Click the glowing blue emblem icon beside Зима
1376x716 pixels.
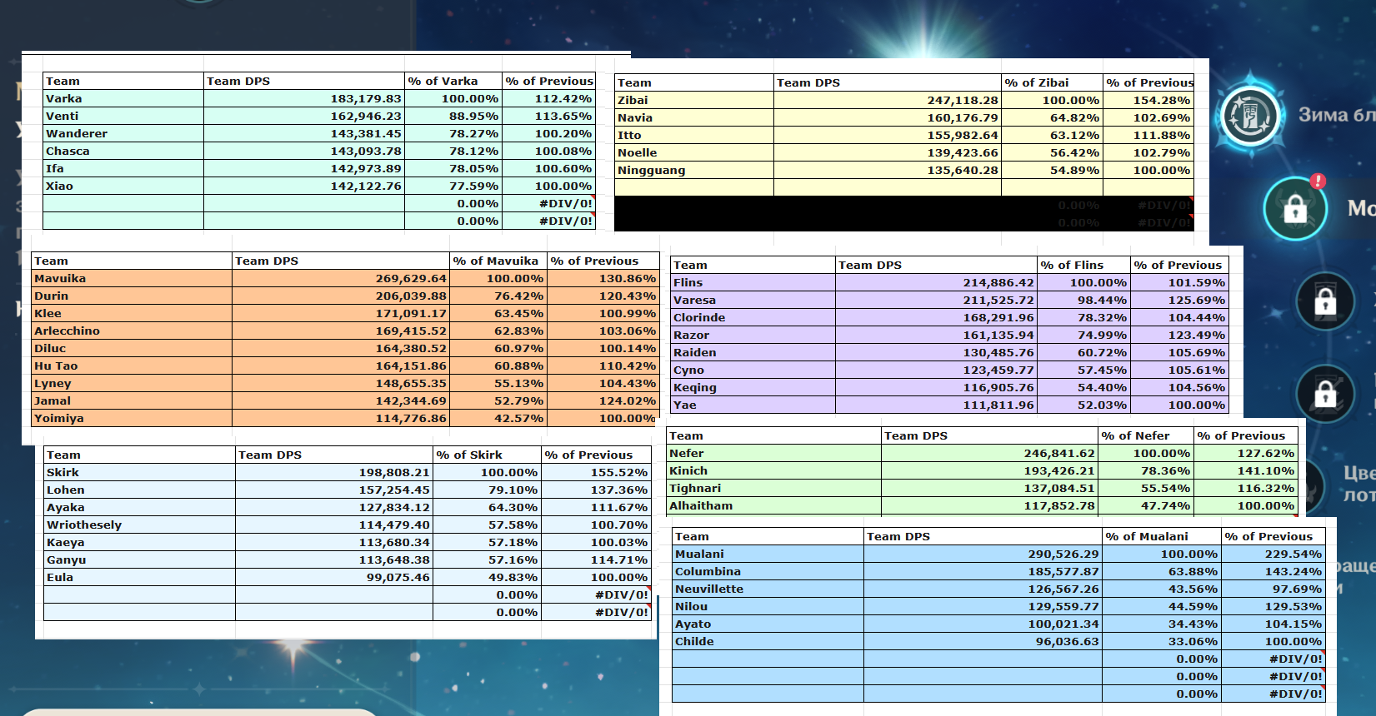coord(1248,115)
